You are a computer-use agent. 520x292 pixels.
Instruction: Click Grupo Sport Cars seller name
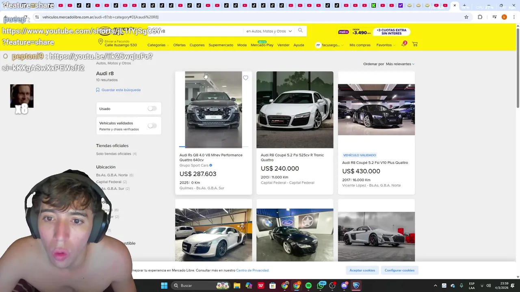click(x=194, y=165)
